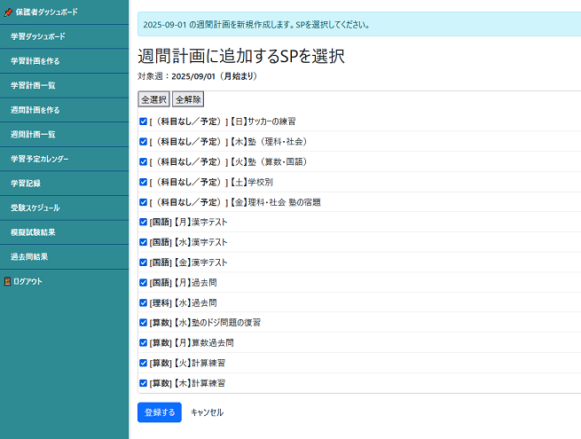Open the 学習記録 sidebar item
Image resolution: width=581 pixels, height=439 pixels.
tap(26, 183)
